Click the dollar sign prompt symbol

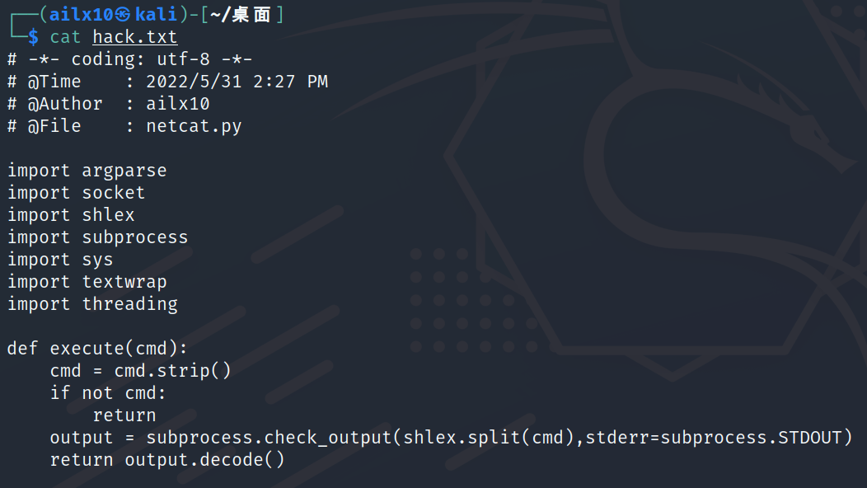tap(33, 37)
